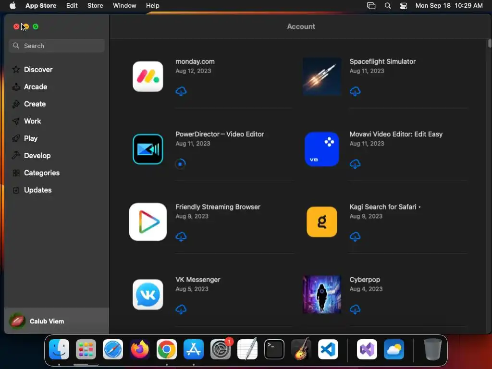Screen dimensions: 492x369
Task: Click the Stage Manager menu bar icon
Action: point(371,6)
